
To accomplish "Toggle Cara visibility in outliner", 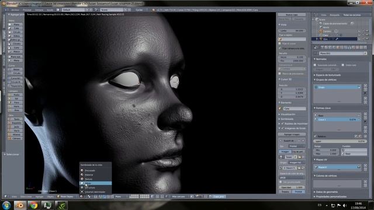I will coord(359,35).
